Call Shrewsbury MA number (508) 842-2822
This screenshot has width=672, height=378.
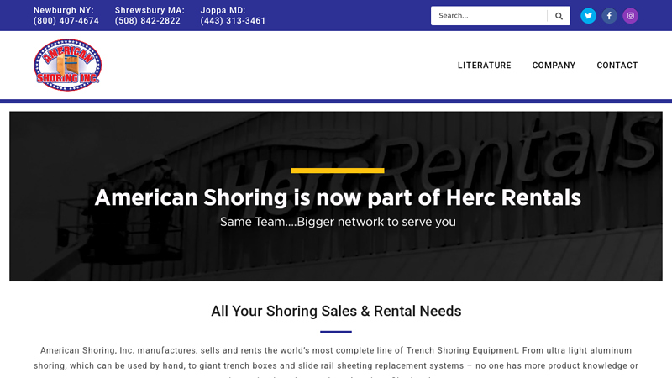148,20
